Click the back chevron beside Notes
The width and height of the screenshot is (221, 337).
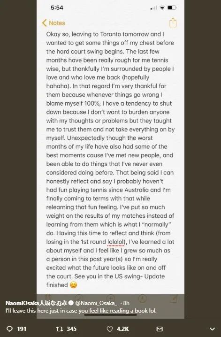(x=44, y=23)
